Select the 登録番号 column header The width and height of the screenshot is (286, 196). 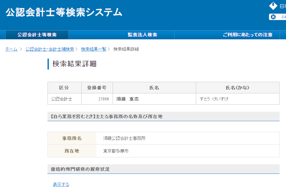click(x=97, y=88)
